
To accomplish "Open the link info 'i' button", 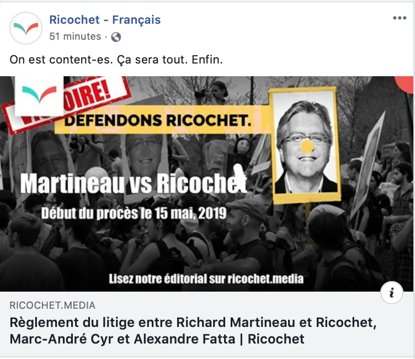I will [x=392, y=293].
